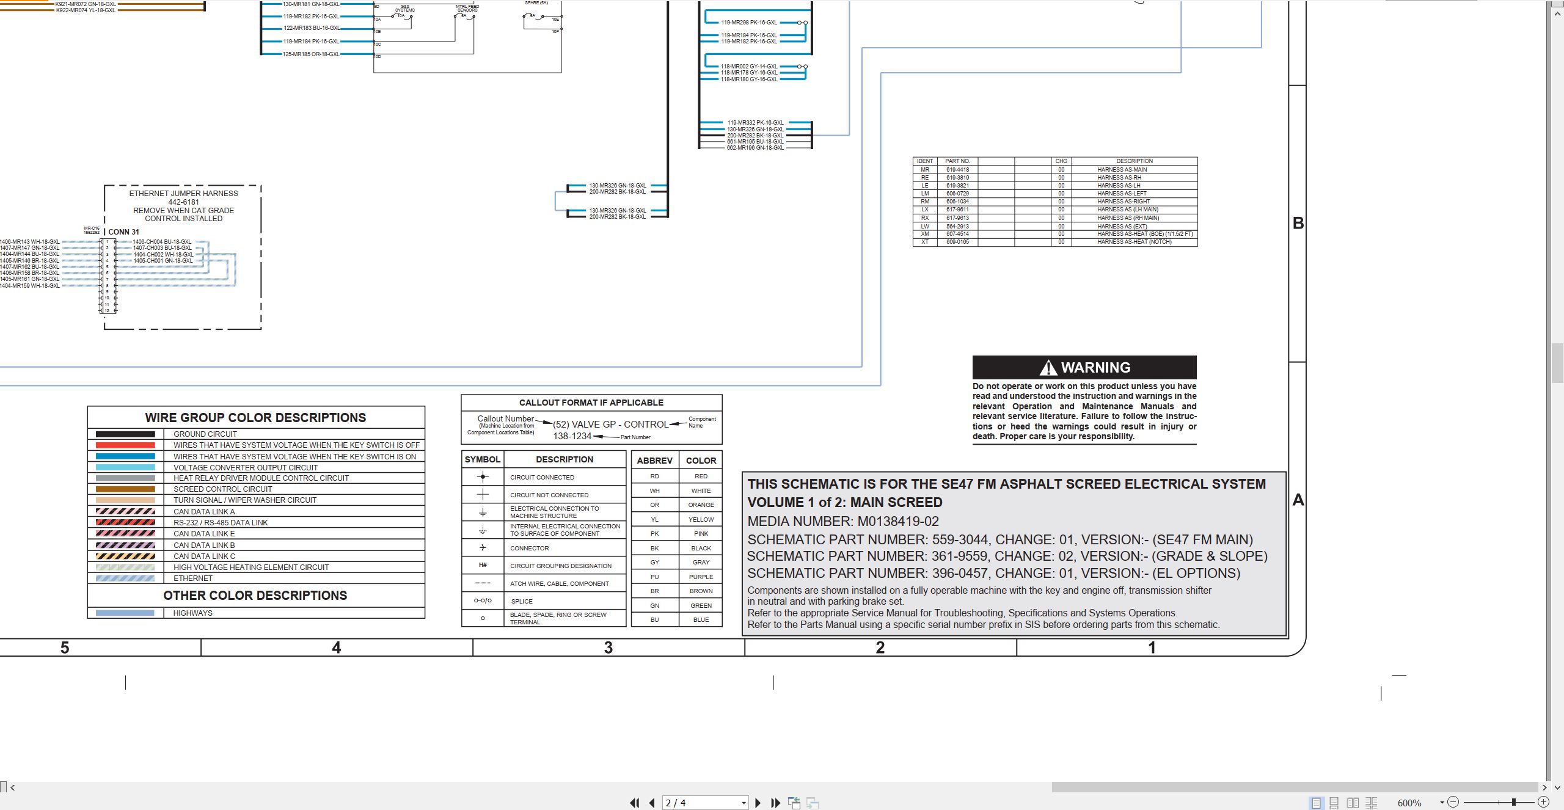This screenshot has width=1564, height=810.
Task: Click schematic part number 559-3044 line
Action: tap(1000, 539)
